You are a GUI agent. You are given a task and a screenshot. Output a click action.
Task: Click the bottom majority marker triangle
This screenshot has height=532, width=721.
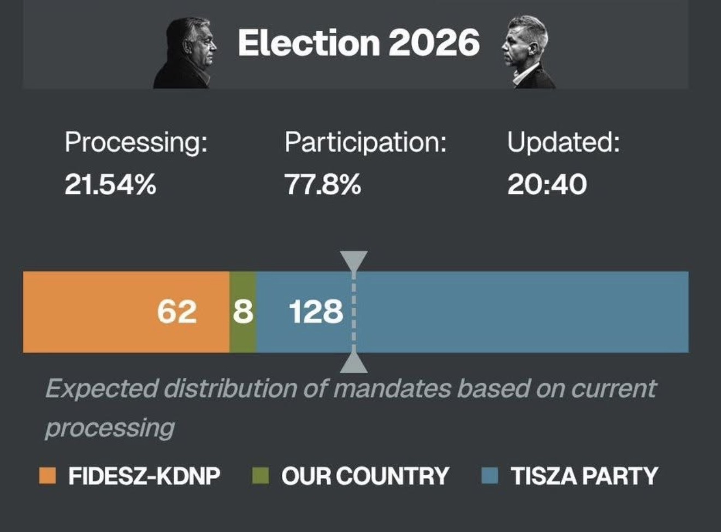[x=354, y=363]
